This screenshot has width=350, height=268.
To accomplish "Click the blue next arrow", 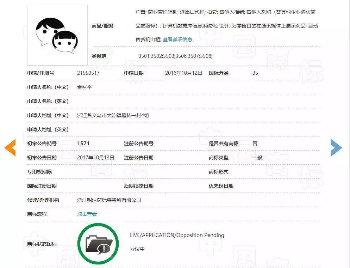I will (336, 148).
